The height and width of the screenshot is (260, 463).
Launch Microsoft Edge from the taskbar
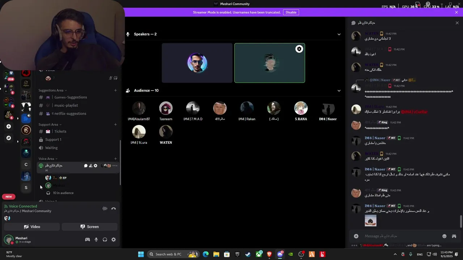point(205,254)
